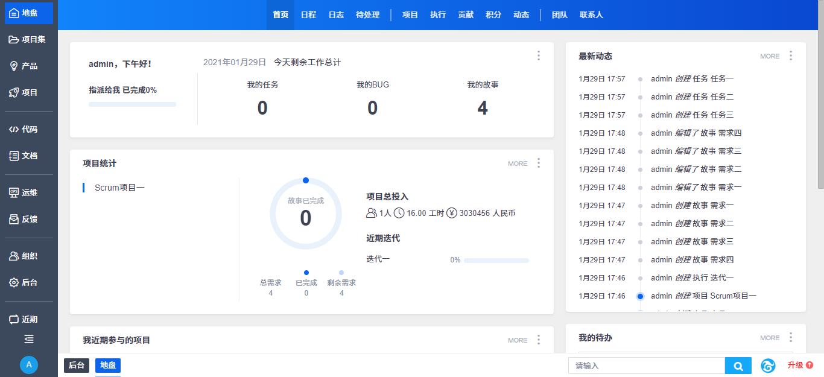Click MORE link in 最新动态 panel
824x377 pixels.
tap(769, 56)
